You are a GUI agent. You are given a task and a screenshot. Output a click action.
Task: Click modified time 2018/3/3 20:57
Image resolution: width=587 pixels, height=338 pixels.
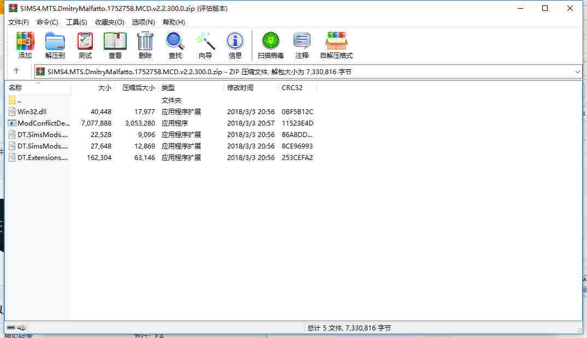(251, 123)
